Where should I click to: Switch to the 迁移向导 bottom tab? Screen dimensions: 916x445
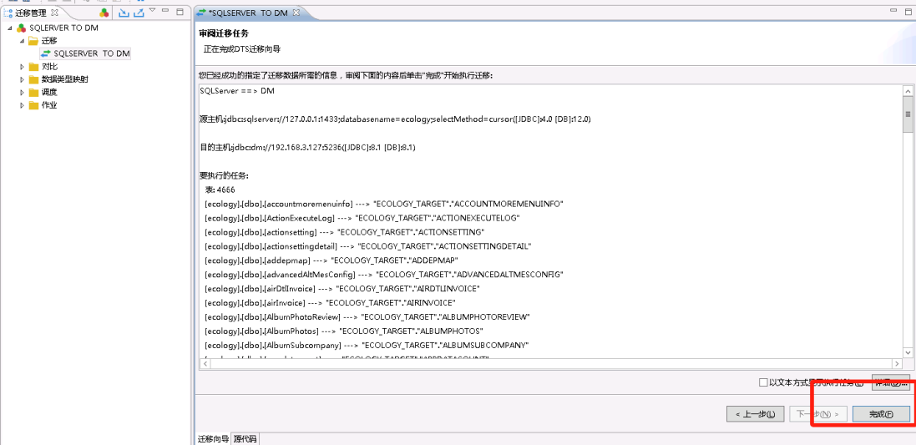point(213,439)
